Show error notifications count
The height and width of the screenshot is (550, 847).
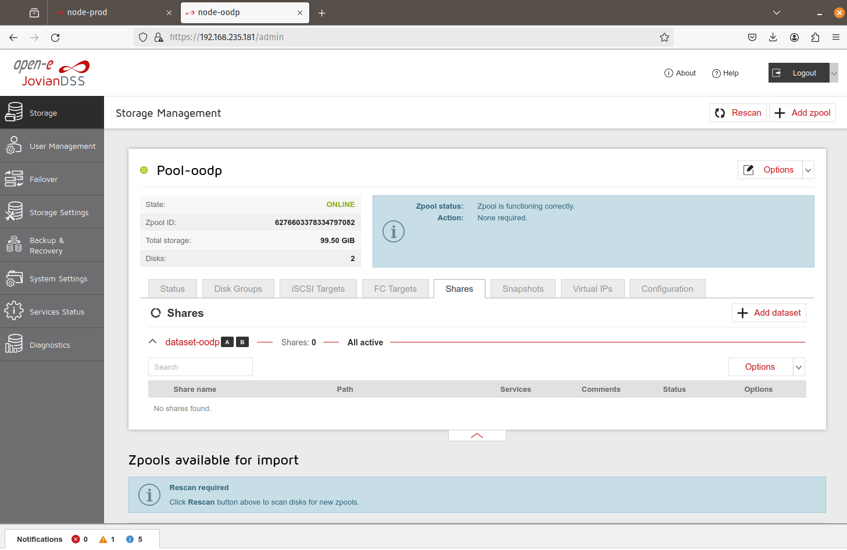(80, 540)
